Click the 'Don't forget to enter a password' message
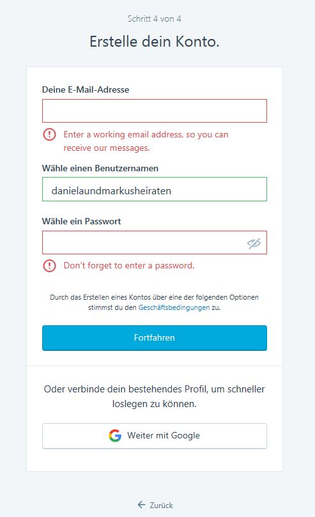This screenshot has height=517, width=315. [129, 265]
